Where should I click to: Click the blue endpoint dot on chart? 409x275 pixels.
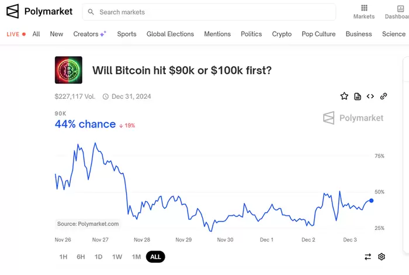372,201
